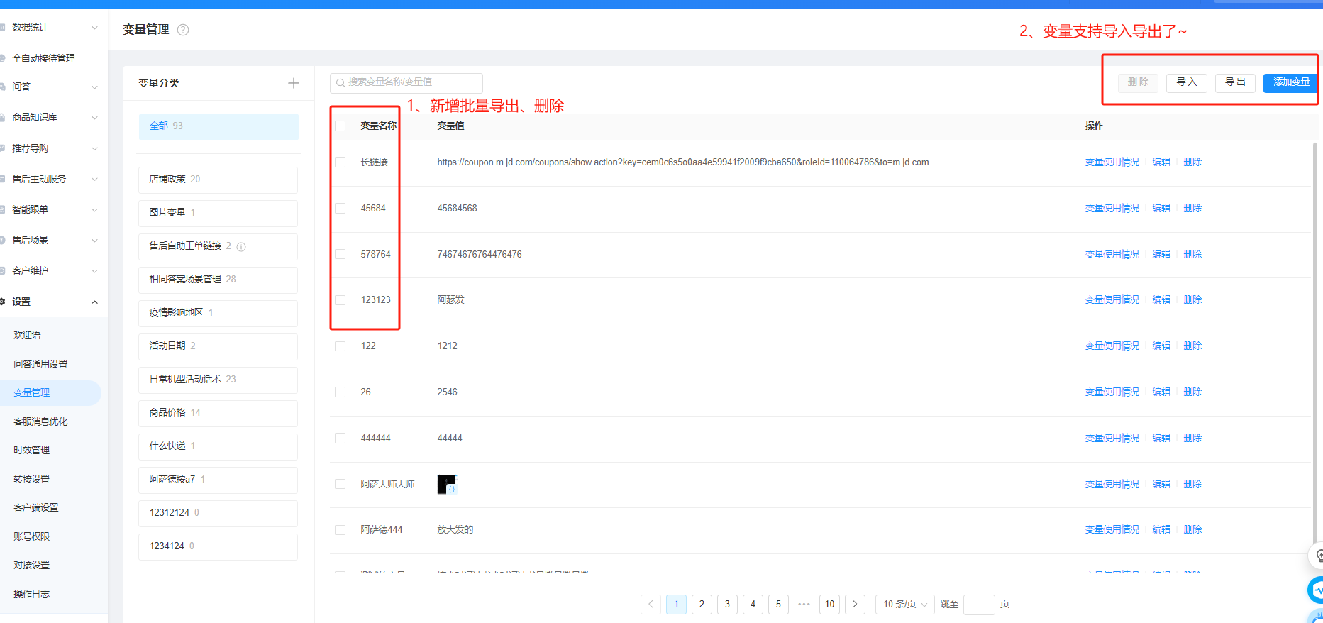Select all variables header checkbox

[x=341, y=126]
